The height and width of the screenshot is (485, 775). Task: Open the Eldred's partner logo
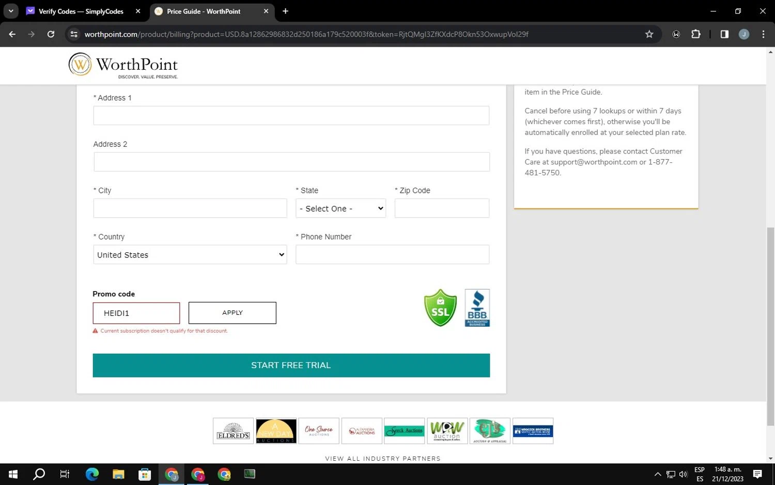click(233, 431)
